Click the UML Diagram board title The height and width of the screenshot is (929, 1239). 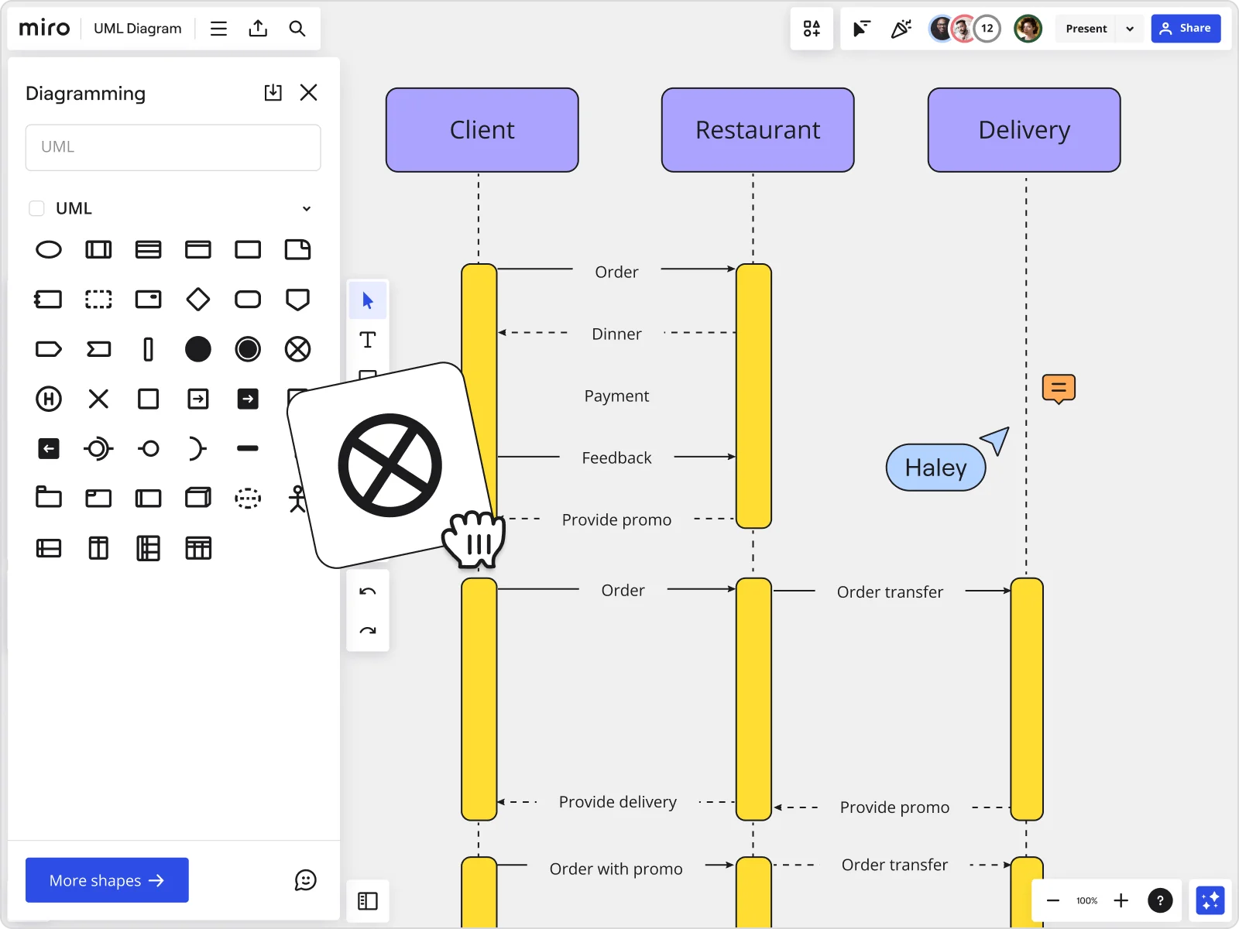click(136, 28)
